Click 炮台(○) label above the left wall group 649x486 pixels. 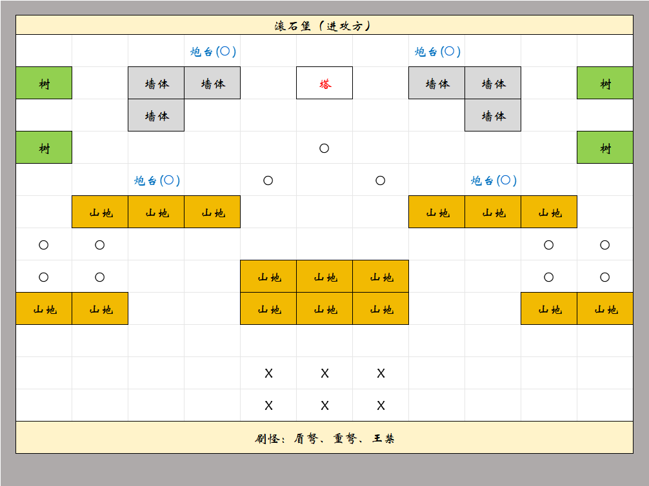(213, 52)
